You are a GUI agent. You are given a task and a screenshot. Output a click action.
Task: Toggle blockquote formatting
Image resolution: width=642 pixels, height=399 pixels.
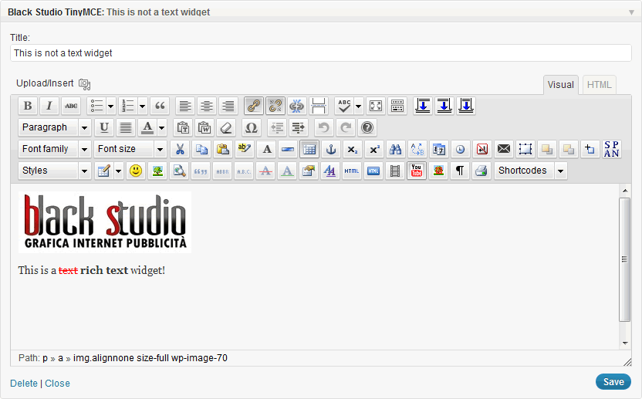[160, 106]
